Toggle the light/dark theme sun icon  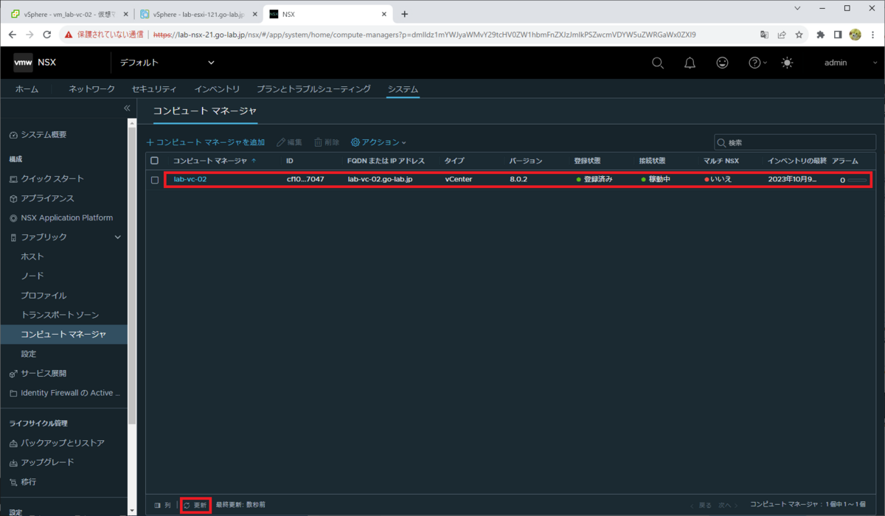click(788, 63)
